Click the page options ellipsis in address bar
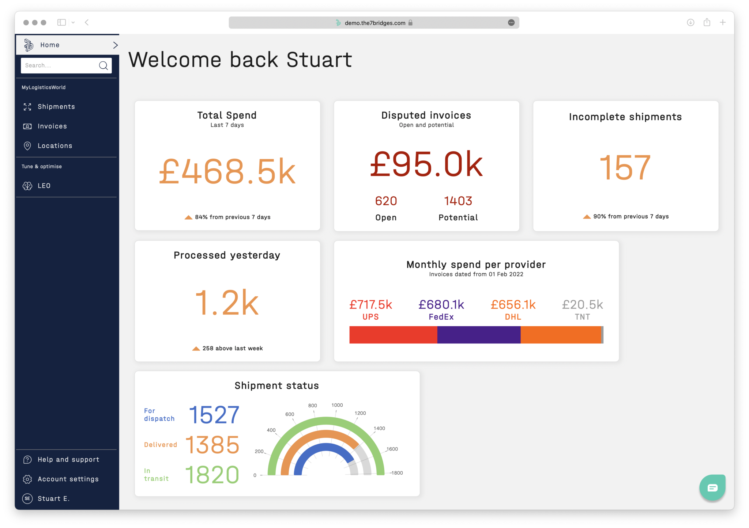 (511, 23)
